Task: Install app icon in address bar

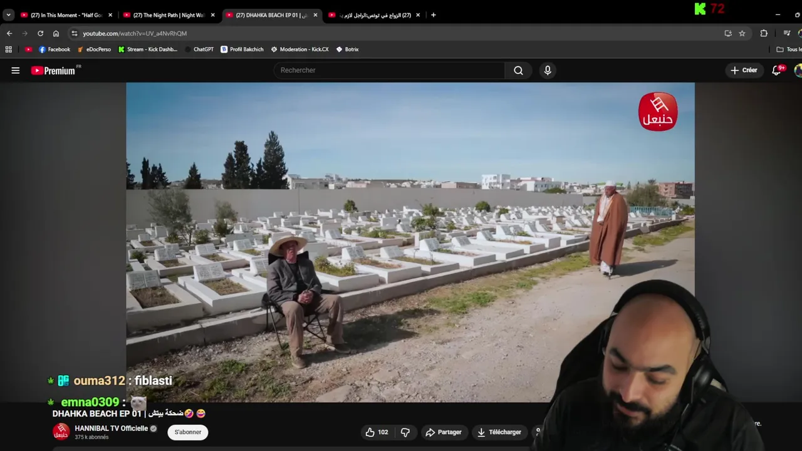Action: (728, 33)
